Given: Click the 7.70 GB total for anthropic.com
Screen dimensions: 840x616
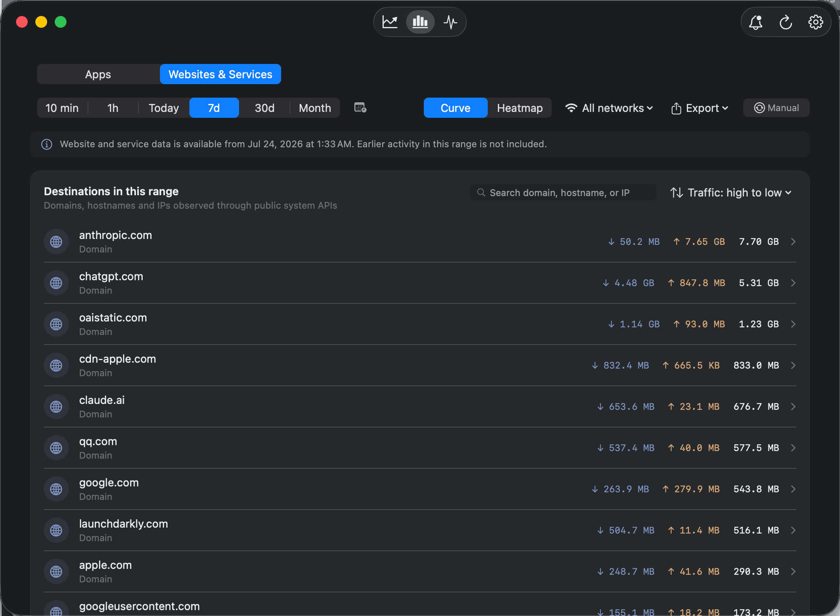Looking at the screenshot, I should point(759,242).
